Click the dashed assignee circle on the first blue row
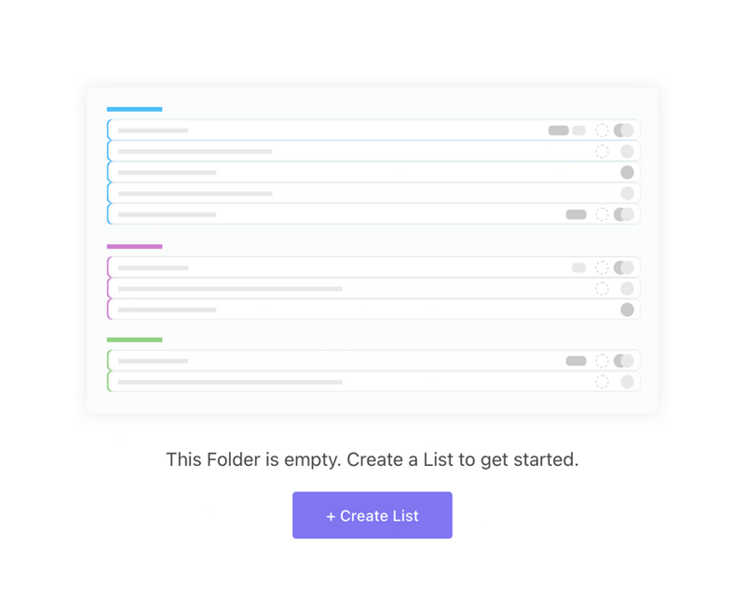The image size is (745, 614). [x=602, y=130]
